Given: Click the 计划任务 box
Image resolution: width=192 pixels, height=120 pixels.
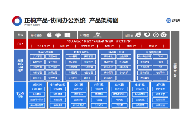Looking at the screenshot, I should click(37, 78).
